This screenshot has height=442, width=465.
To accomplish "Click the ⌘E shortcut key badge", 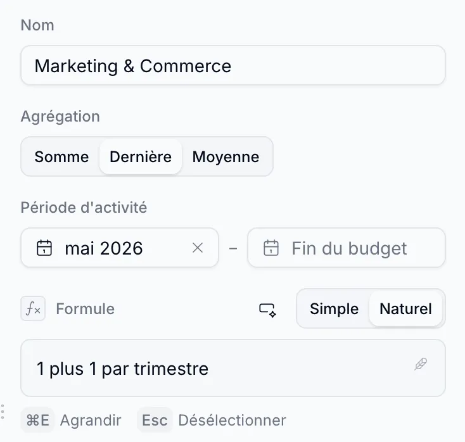I will (x=37, y=420).
